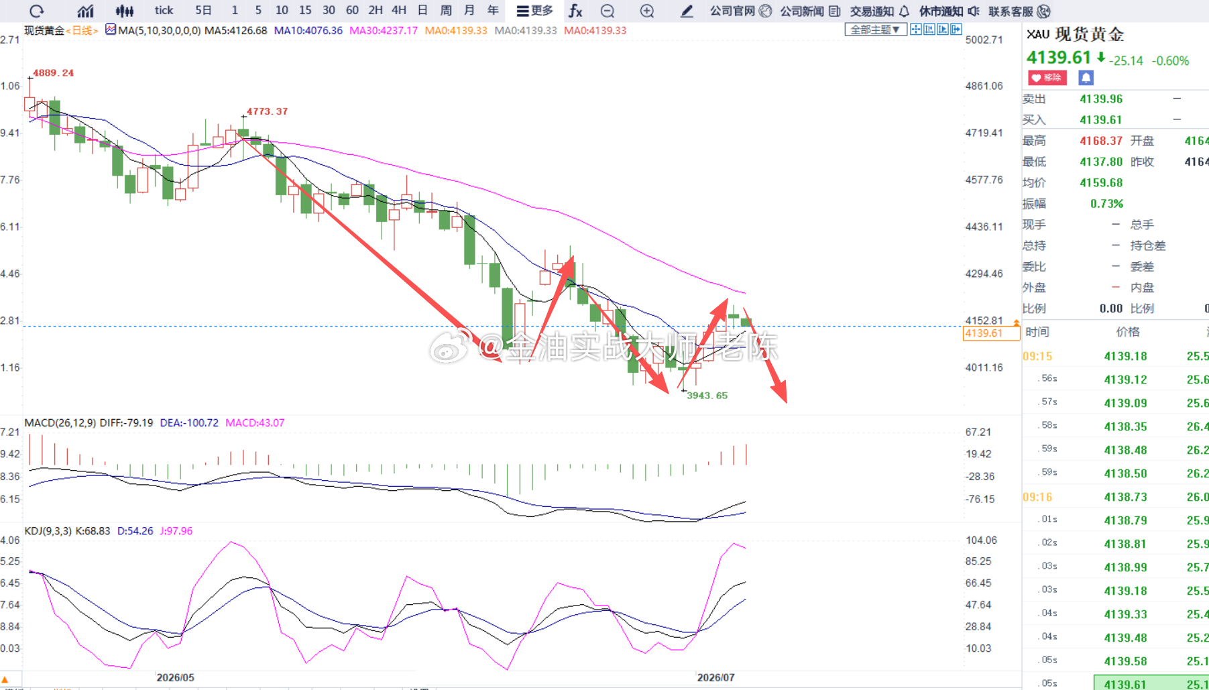Select the 5日 five-day timeframe

coord(203,11)
